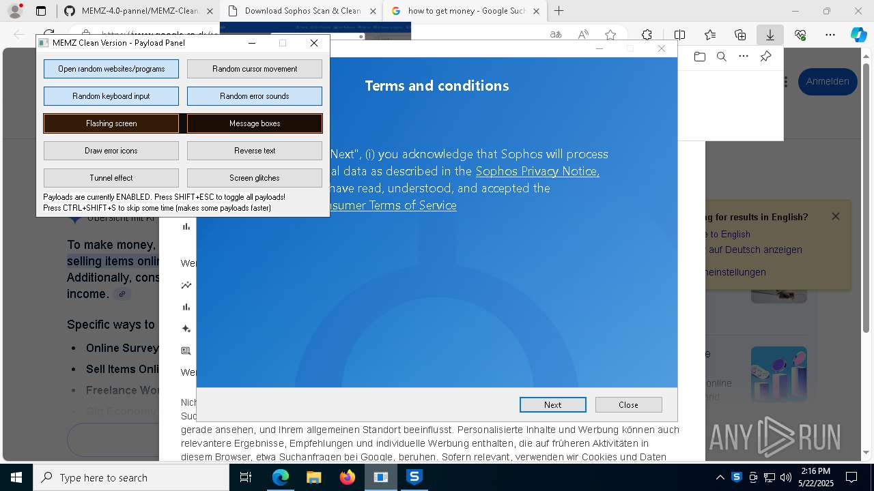This screenshot has height=491, width=874.
Task: Open the network tray icon
Action: click(x=770, y=478)
